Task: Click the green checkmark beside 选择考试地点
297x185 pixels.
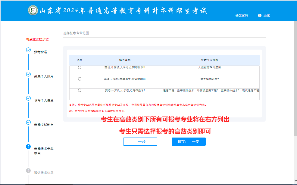Action: 28,122
